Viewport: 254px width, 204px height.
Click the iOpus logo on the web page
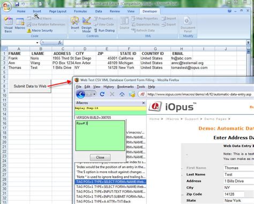(x=173, y=107)
